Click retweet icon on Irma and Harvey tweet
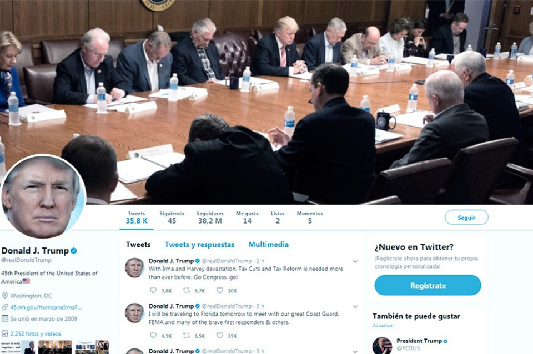The image size is (533, 354). tap(187, 290)
